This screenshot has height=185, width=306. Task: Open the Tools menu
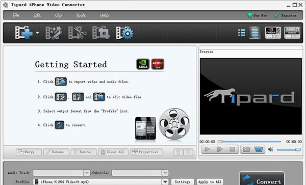81,15
